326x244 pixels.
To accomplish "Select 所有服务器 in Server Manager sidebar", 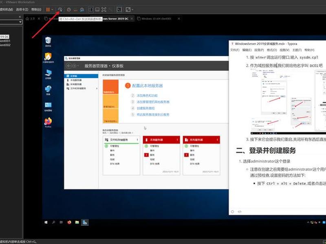I will point(81,84).
